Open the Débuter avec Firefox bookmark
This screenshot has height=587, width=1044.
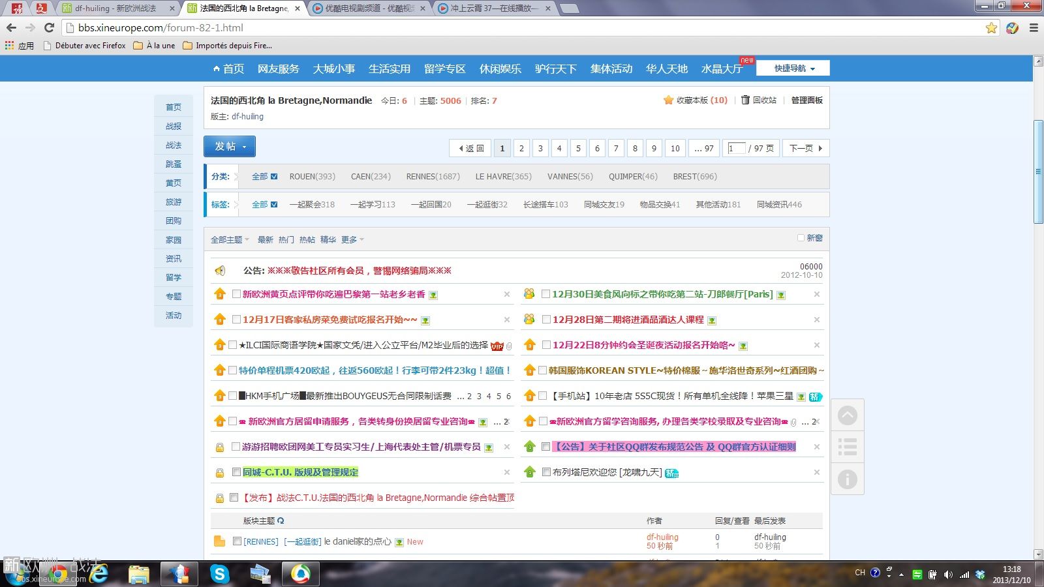coord(84,46)
